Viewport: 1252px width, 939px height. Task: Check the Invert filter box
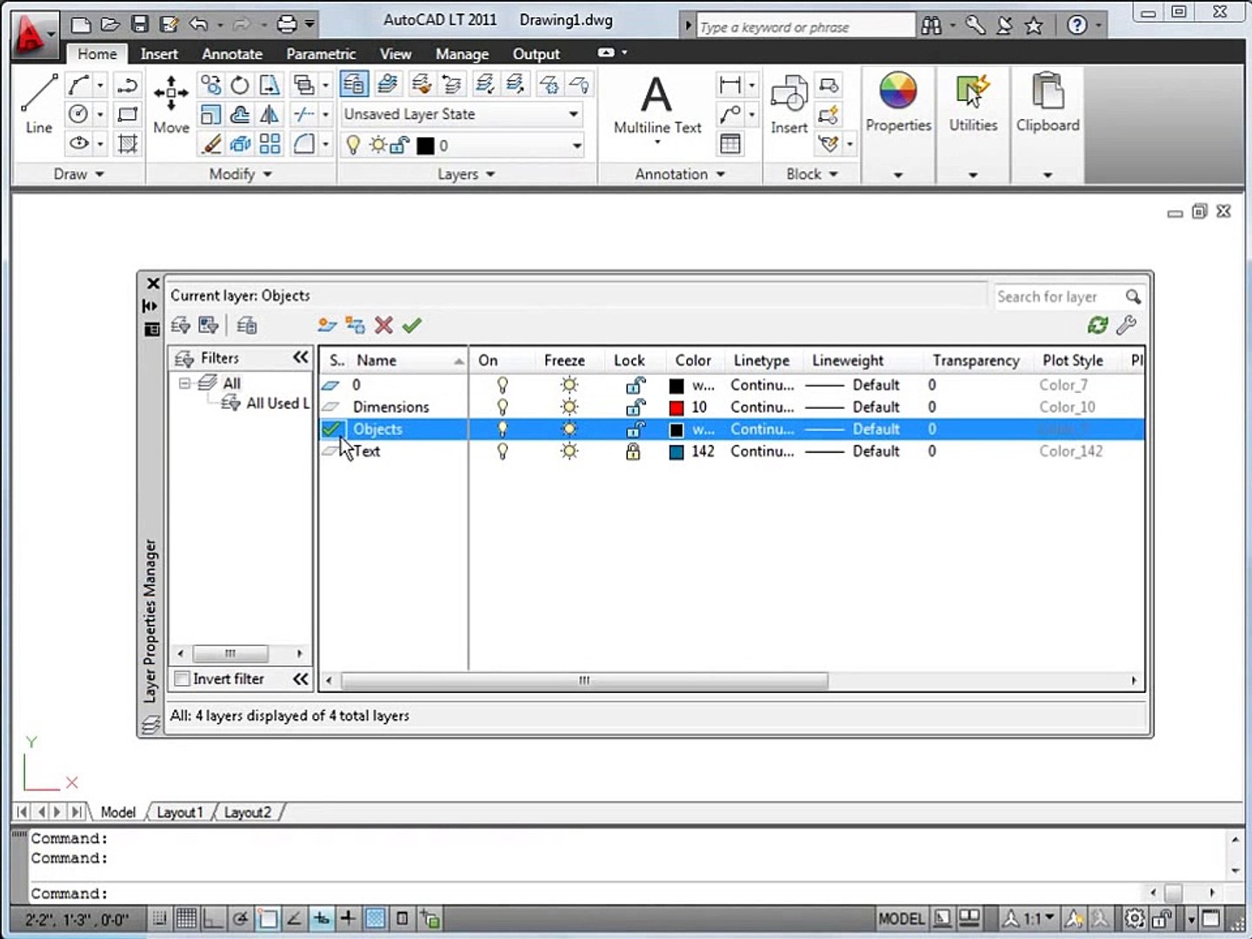[182, 679]
